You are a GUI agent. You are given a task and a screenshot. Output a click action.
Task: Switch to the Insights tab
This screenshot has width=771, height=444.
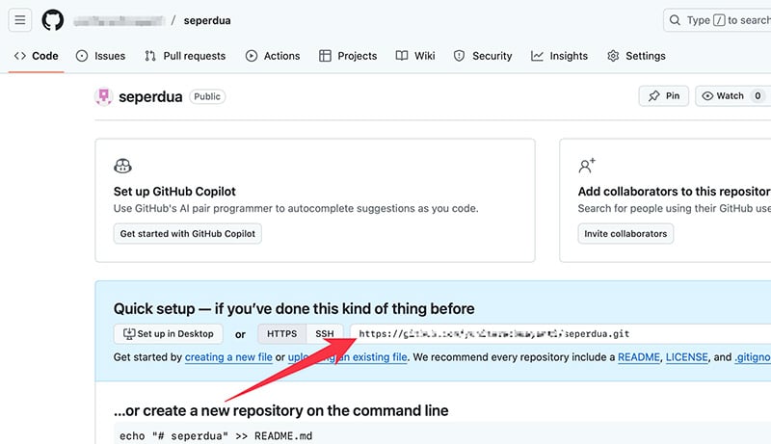tap(560, 56)
